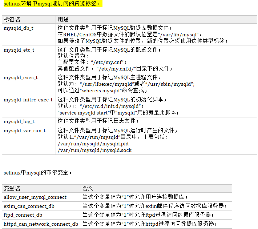Click the line '这种文件类型用于标记MySQL主进程文件'
This screenshot has height=229, width=258.
click(109, 77)
